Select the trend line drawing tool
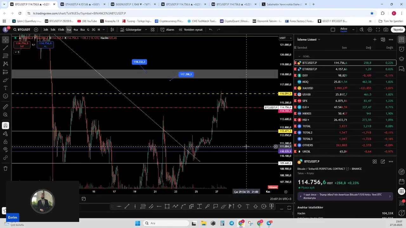 click(5, 48)
